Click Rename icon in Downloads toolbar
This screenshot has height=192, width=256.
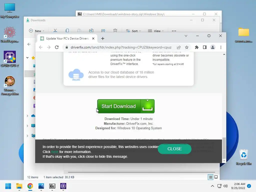(x=91, y=31)
